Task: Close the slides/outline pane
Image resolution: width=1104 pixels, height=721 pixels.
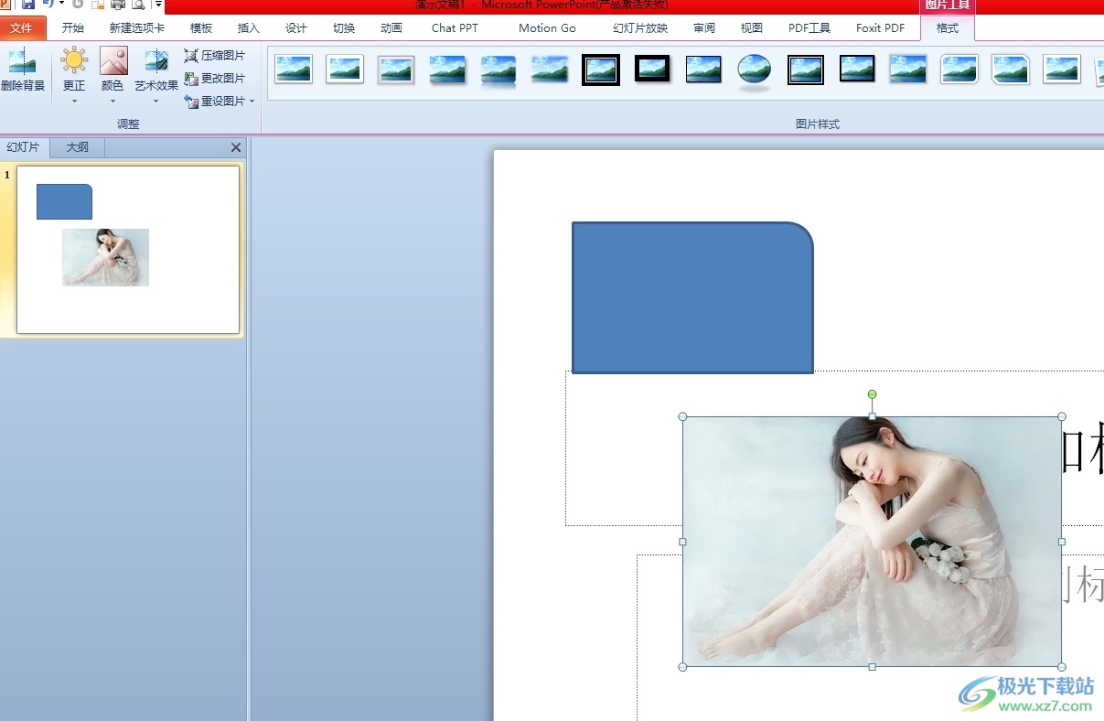Action: (236, 147)
